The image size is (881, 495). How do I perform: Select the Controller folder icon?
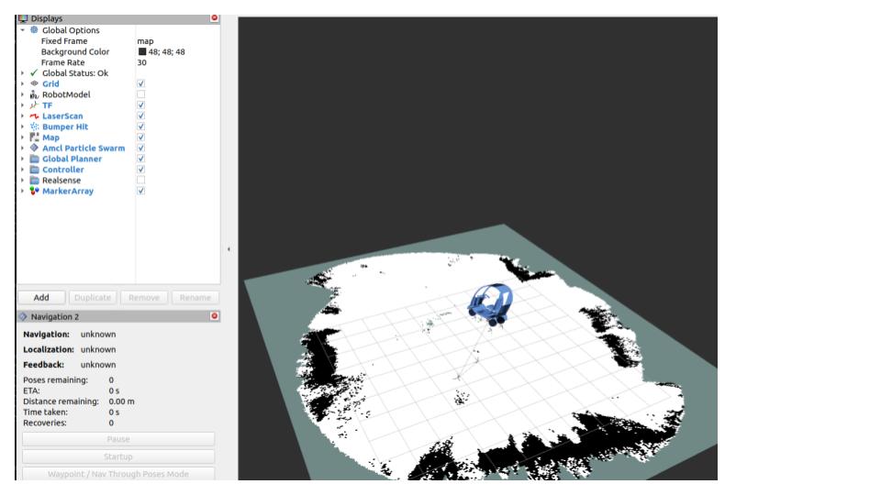pyautogui.click(x=34, y=169)
